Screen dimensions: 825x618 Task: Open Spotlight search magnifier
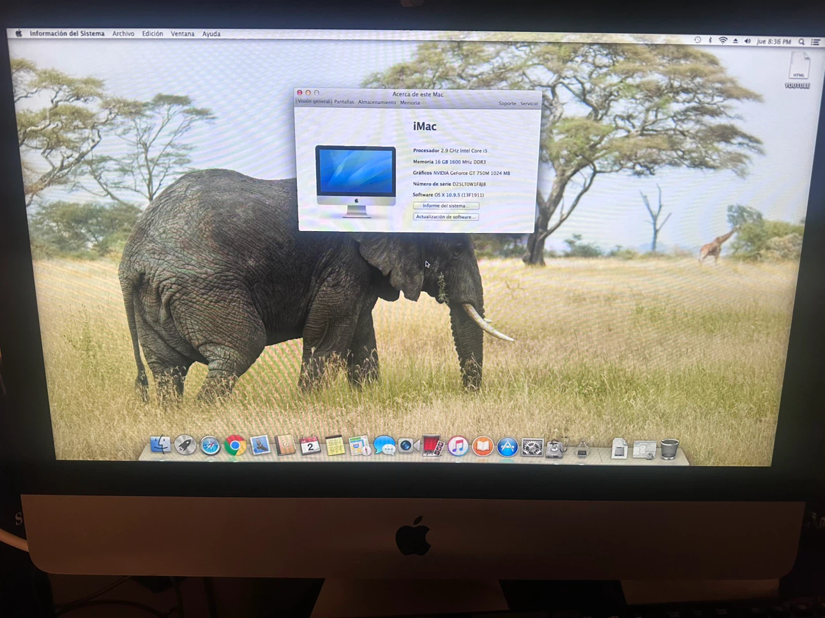[801, 42]
